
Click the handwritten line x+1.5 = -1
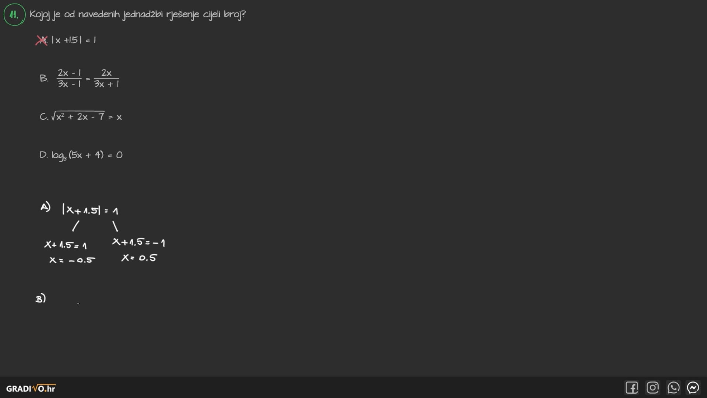(138, 242)
